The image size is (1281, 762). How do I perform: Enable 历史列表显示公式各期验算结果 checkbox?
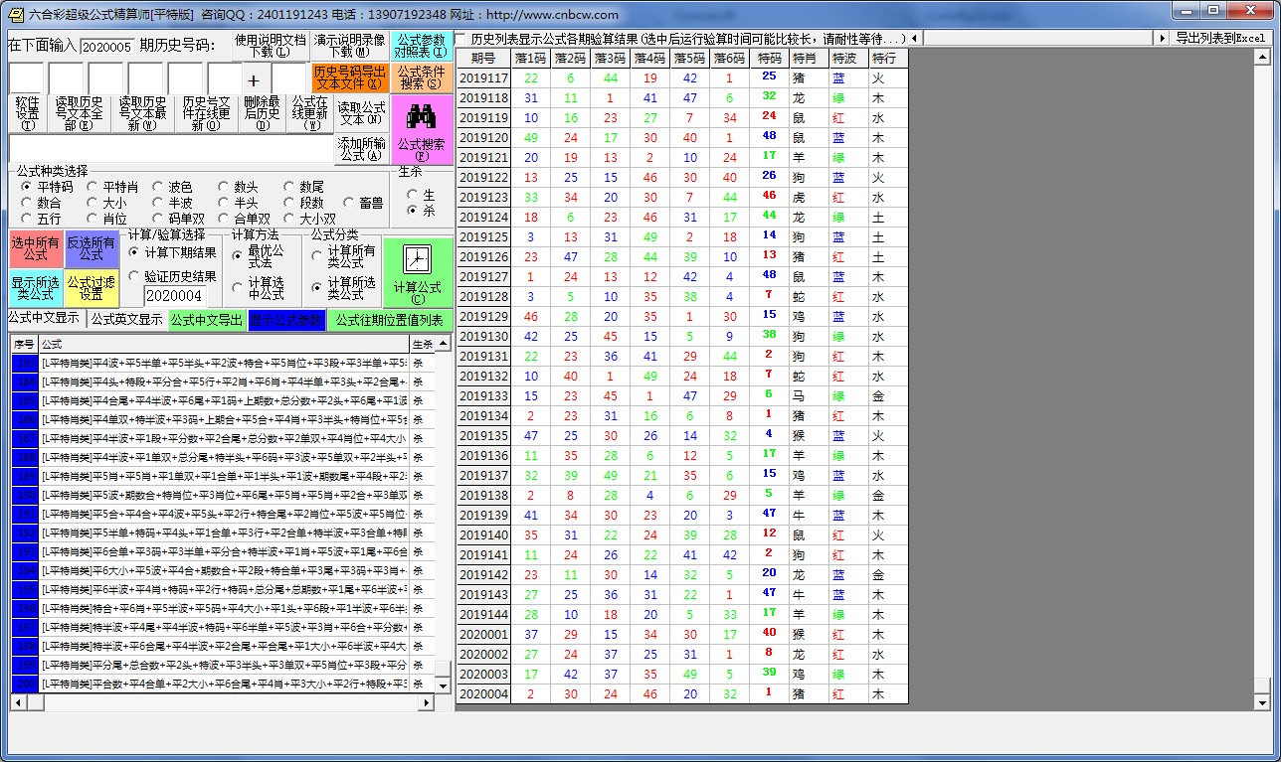coord(463,39)
